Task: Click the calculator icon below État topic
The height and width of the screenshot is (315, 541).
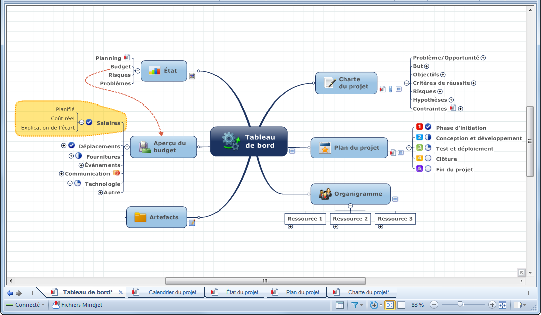Action: tap(192, 76)
